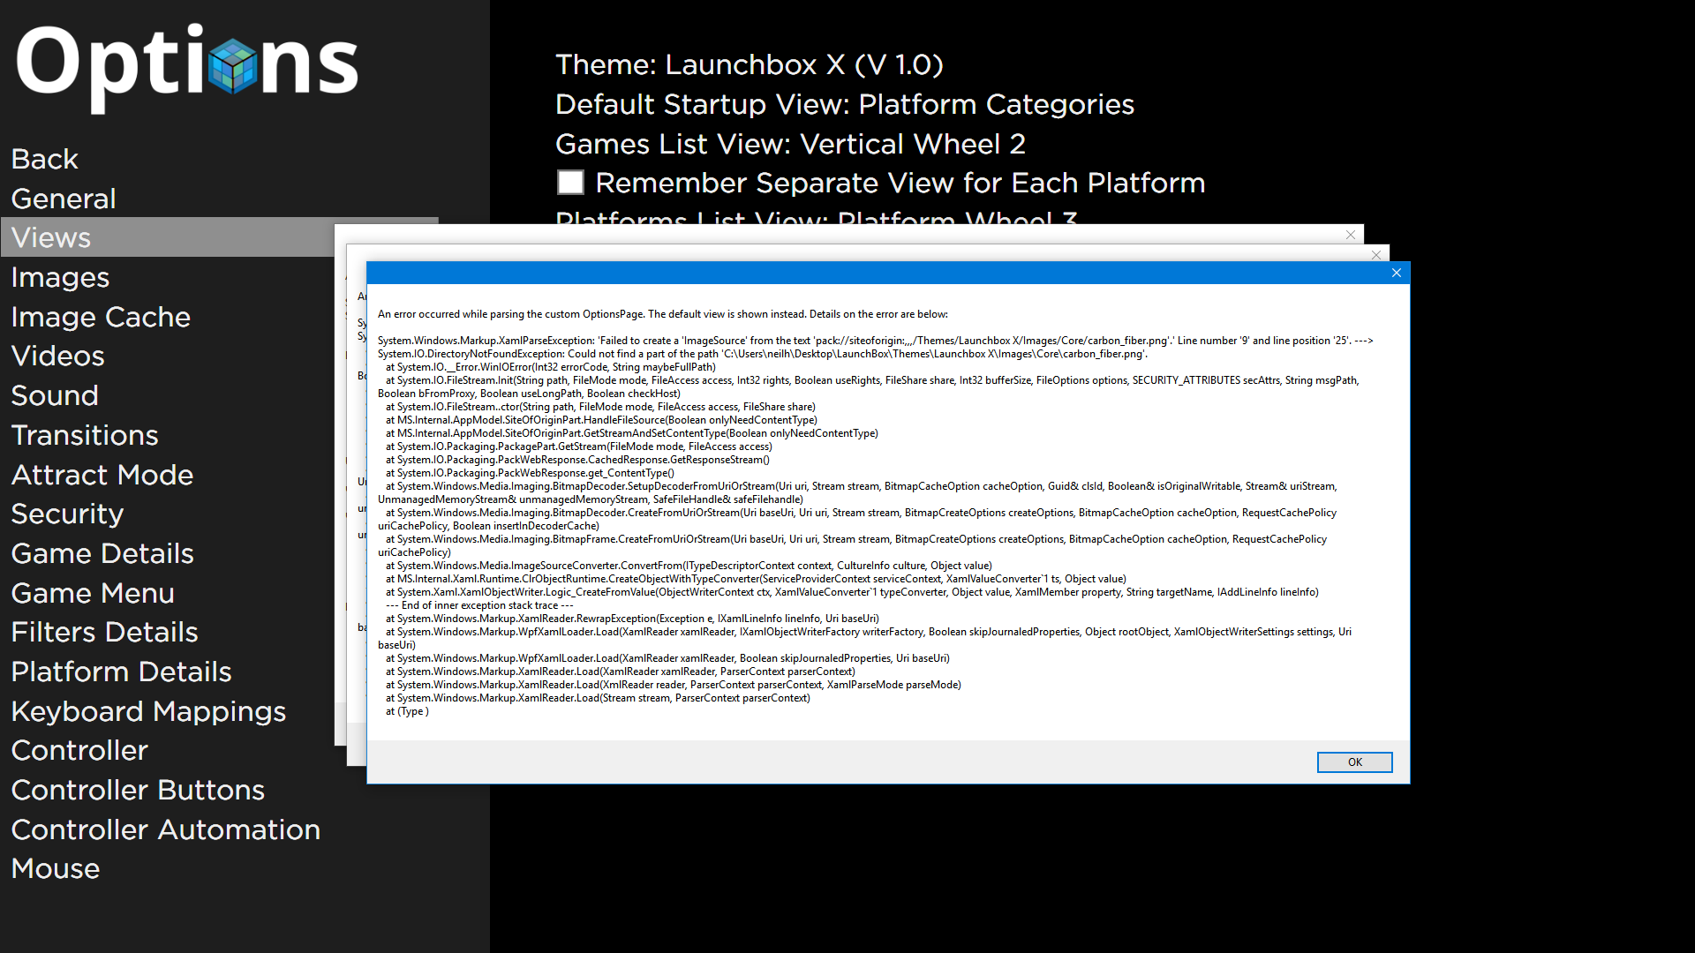Open Game Details options
Screen dimensions: 1695x953
[x=102, y=553]
